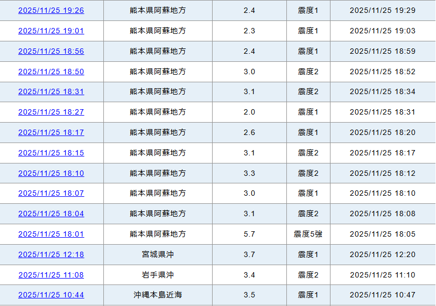This screenshot has width=436, height=306.
Task: Click the magnitude 2.0 cell
Action: point(249,112)
